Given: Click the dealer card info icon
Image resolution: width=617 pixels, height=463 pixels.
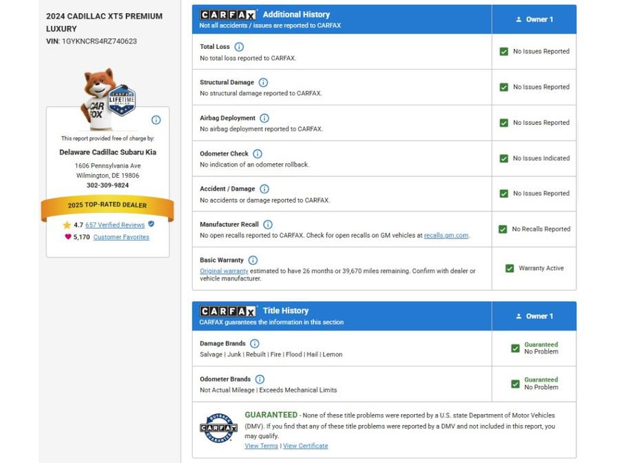Looking at the screenshot, I should tap(156, 120).
